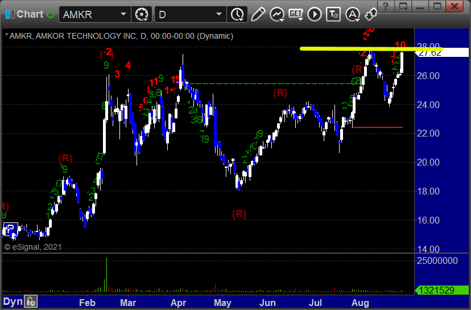Minimize the Chart window
This screenshot has height=310, width=471.
coord(420,6)
